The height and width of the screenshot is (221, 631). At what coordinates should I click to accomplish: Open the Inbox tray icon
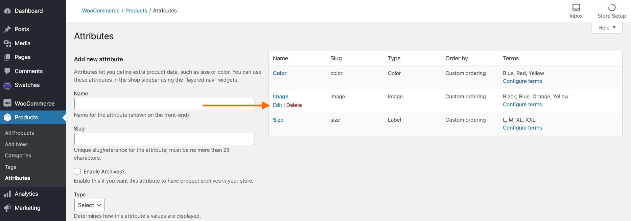coord(576,8)
